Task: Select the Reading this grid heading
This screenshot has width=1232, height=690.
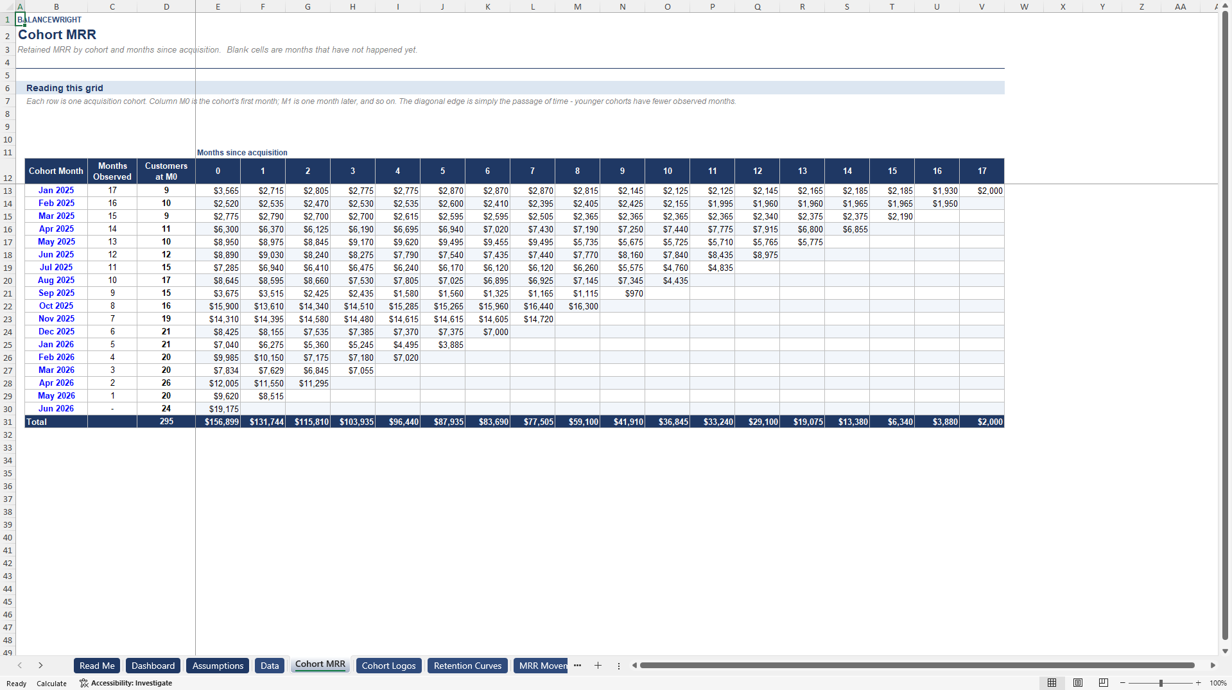Action: 65,88
